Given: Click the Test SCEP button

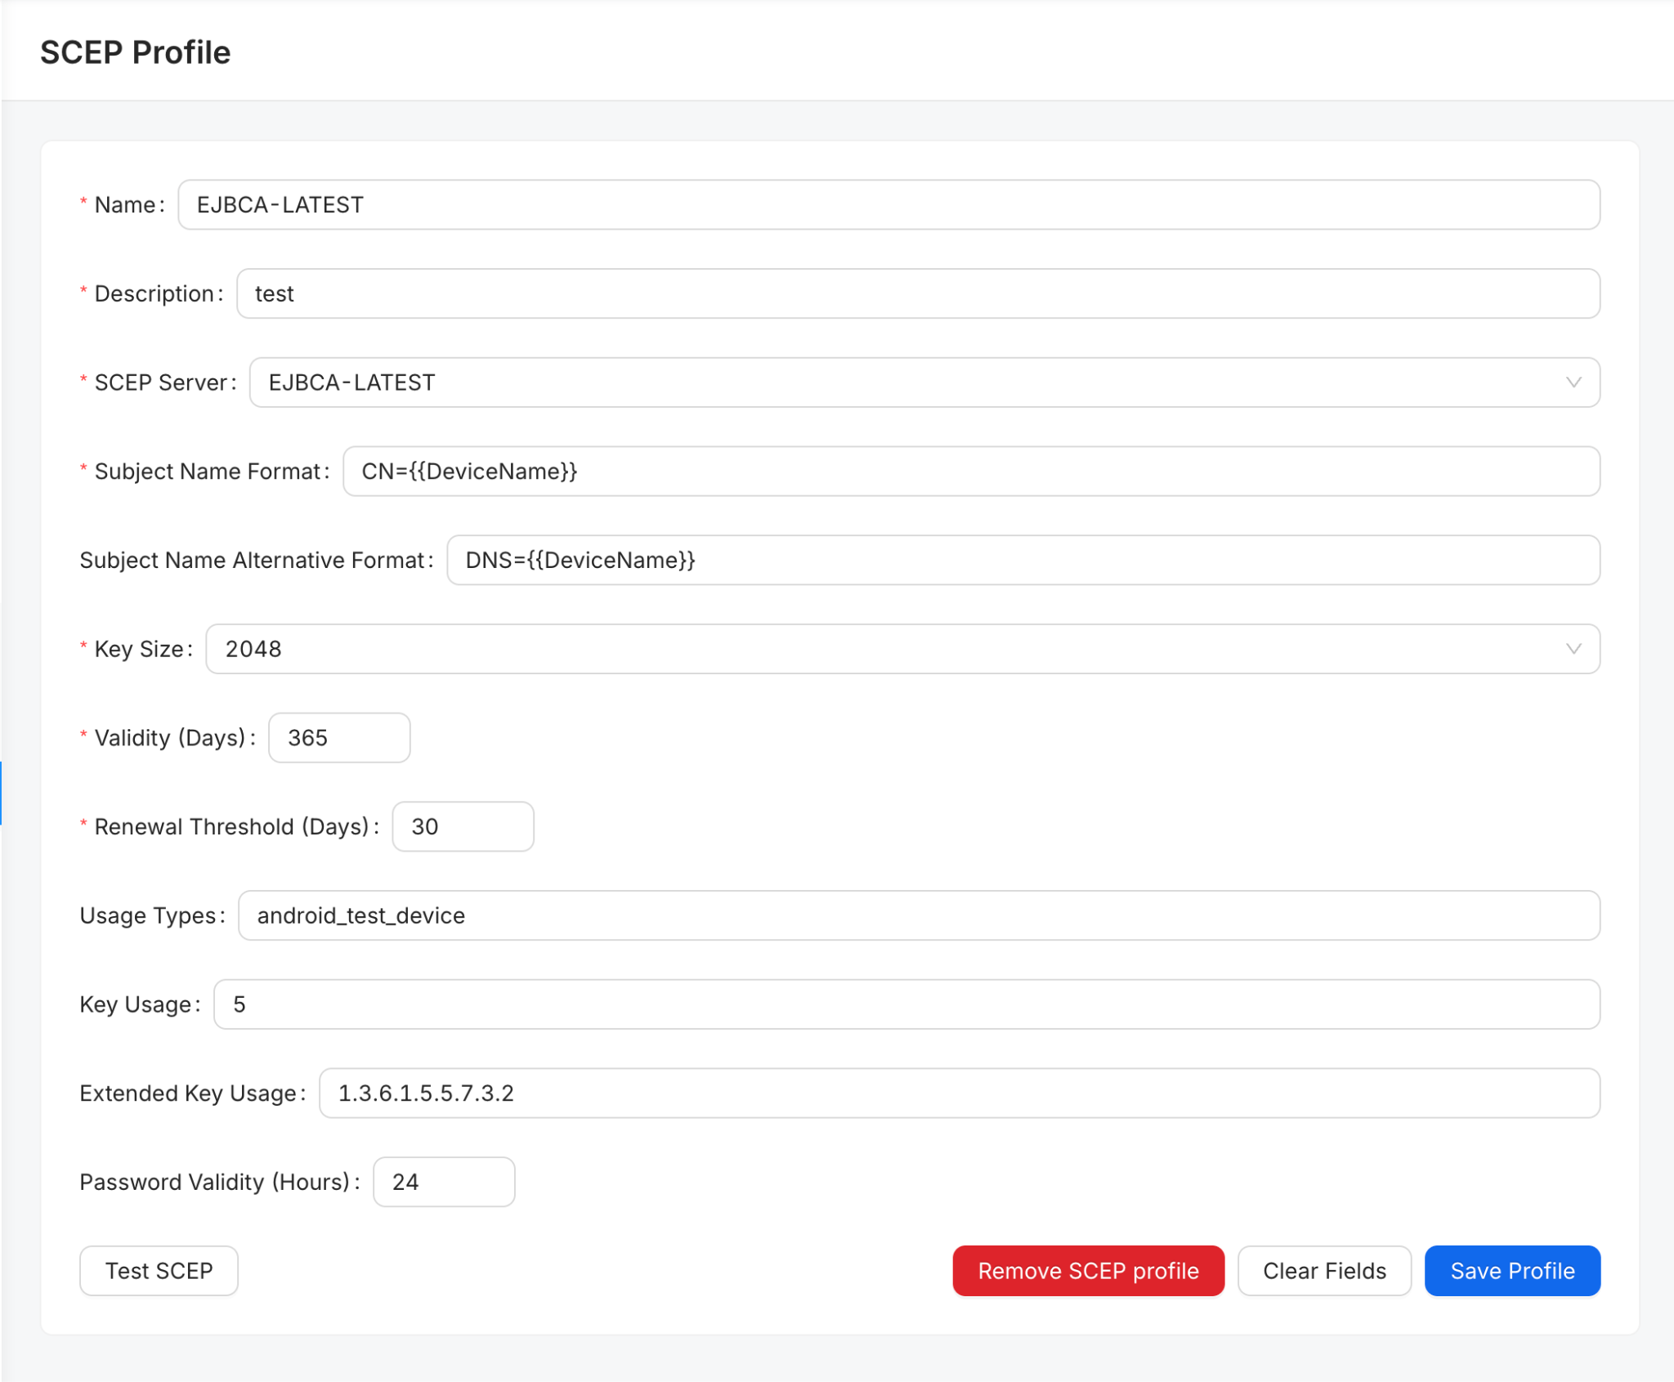Looking at the screenshot, I should pos(159,1271).
